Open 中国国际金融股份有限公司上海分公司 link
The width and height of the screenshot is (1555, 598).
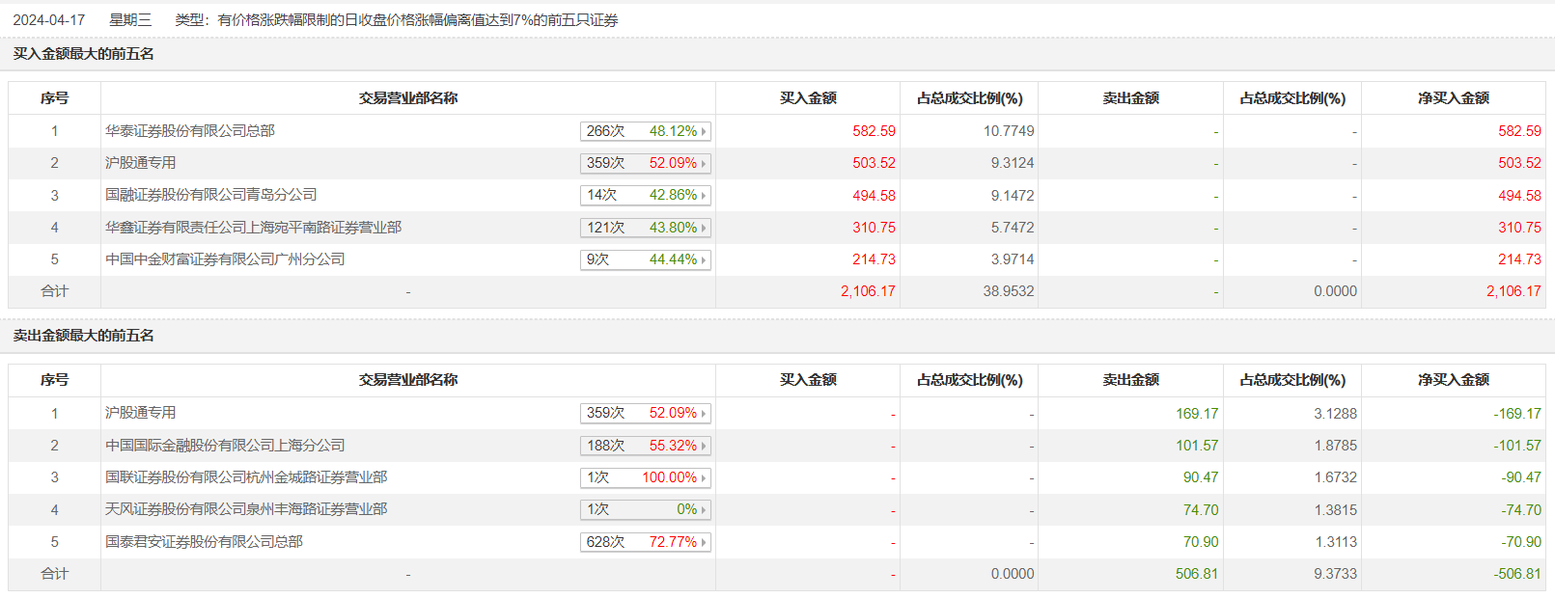coord(225,446)
